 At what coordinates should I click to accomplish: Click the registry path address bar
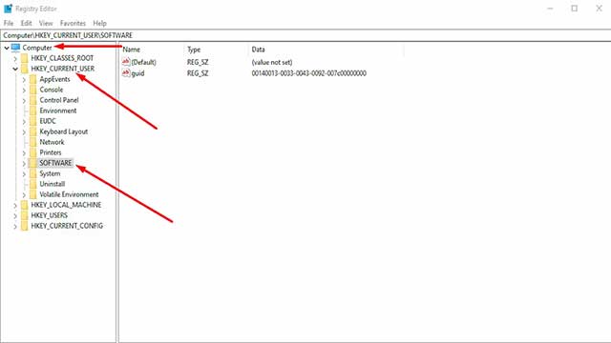305,35
